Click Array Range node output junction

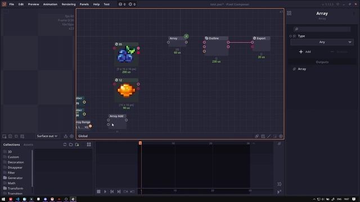coord(90,126)
